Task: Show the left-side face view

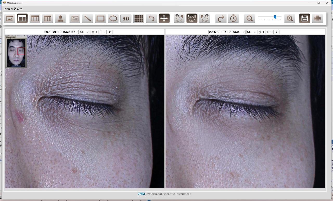Action: pos(204,19)
